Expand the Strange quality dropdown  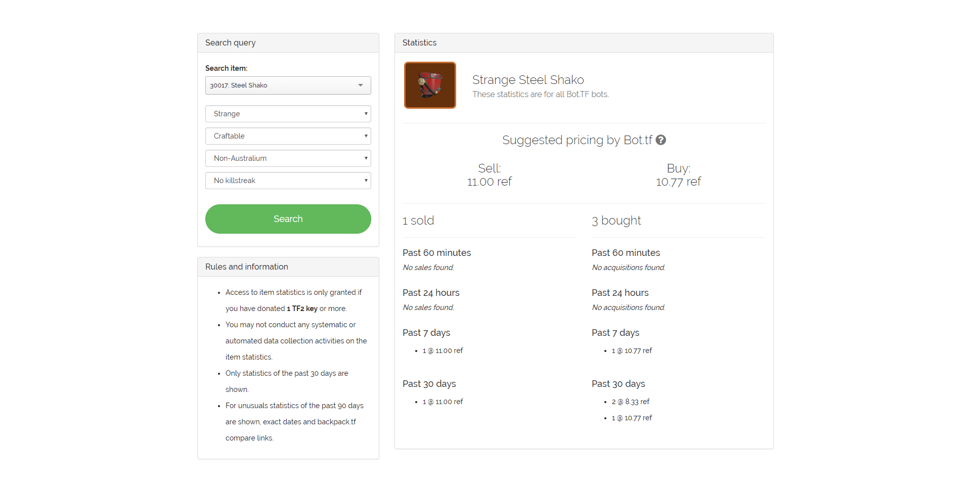tap(288, 114)
